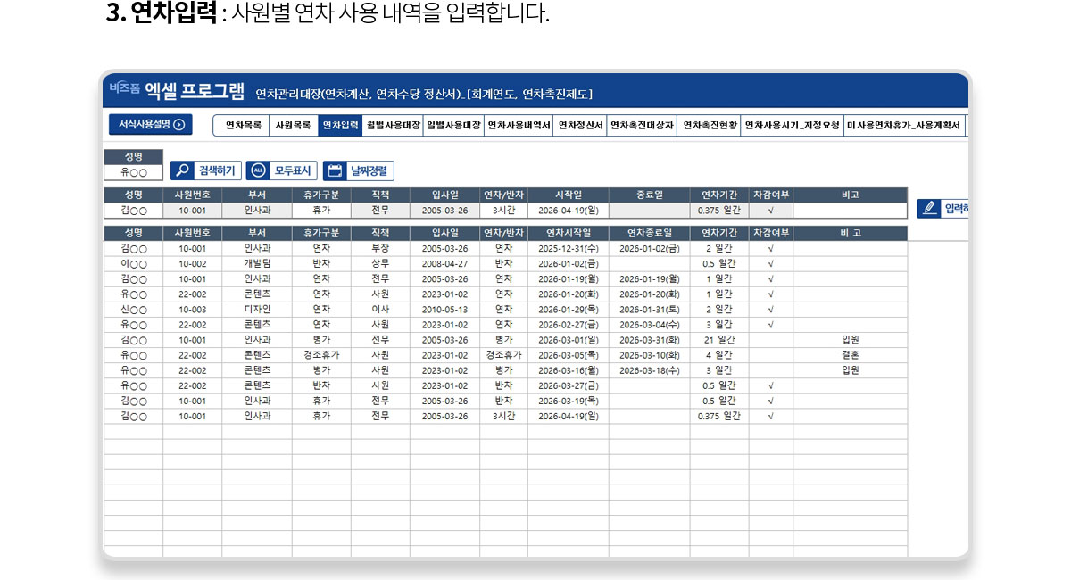Image resolution: width=1071 pixels, height=580 pixels.
Task: Switch to the 연차목록 tab
Action: pos(242,126)
